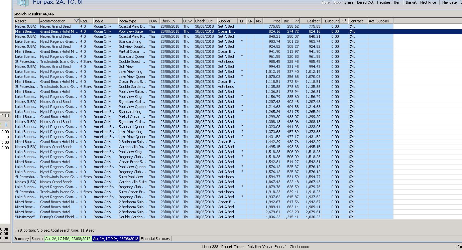Sort by the Room type column header
This screenshot has width=462, height=250.
point(133,21)
